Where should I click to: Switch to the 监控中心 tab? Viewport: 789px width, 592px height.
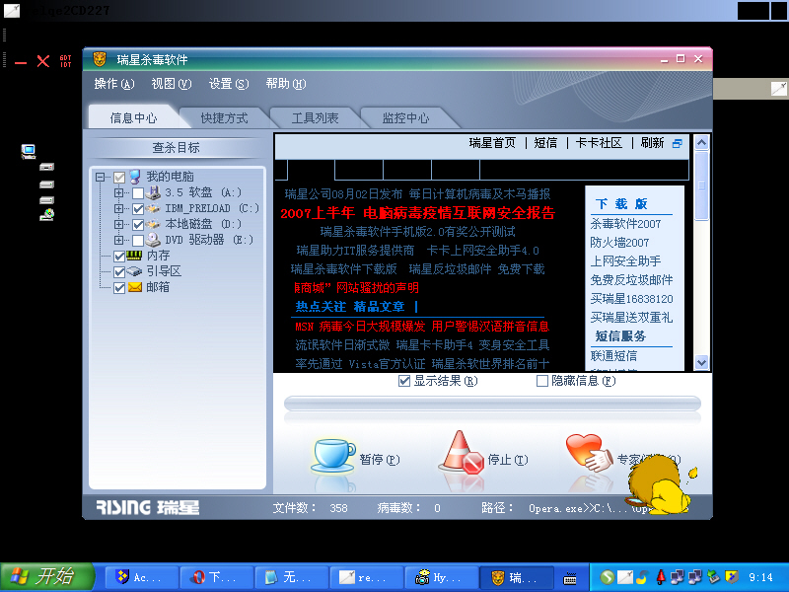(x=405, y=118)
